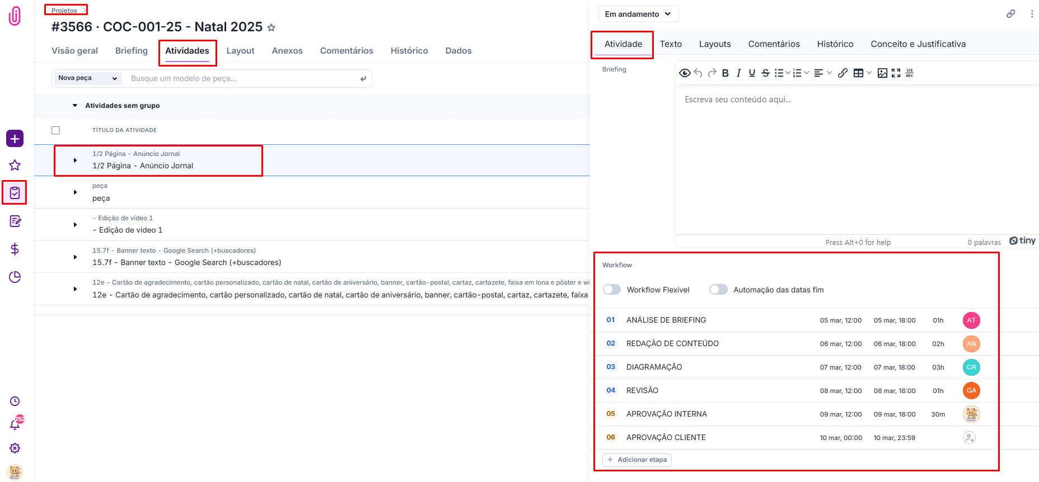
Task: Open the Em andamento status dropdown
Action: tap(638, 14)
